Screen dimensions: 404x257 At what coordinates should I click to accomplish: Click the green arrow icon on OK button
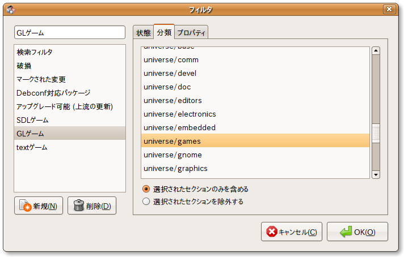346,232
